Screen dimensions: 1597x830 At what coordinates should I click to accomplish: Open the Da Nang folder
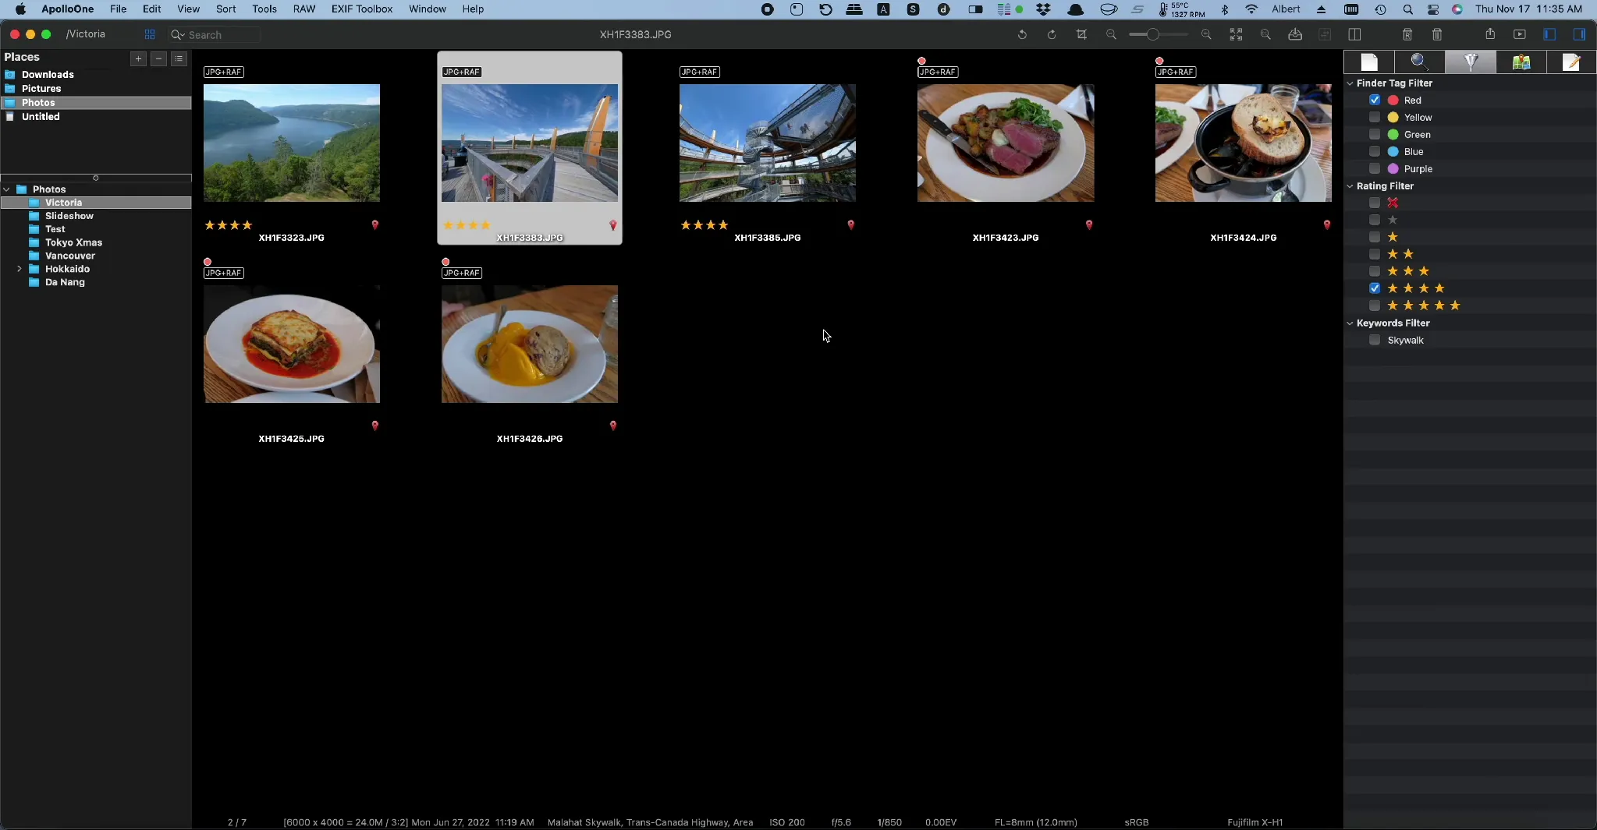tap(65, 282)
